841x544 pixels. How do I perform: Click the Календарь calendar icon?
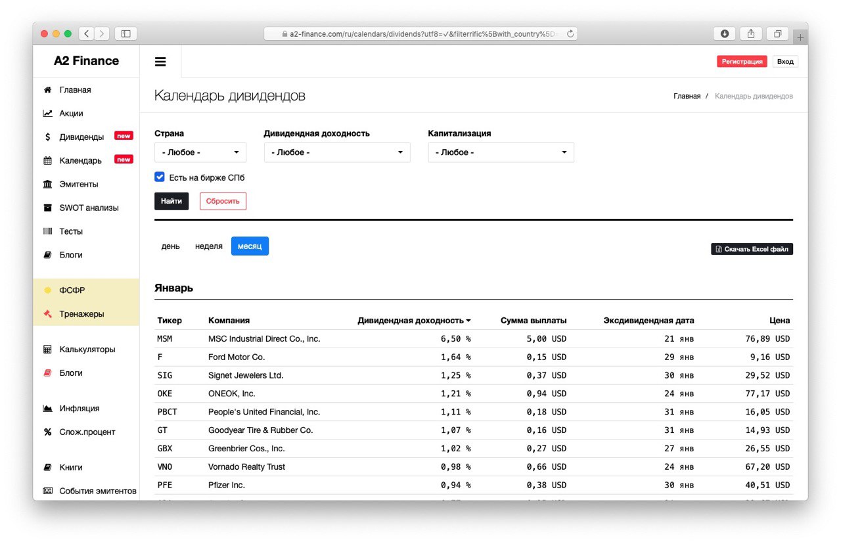(x=47, y=161)
